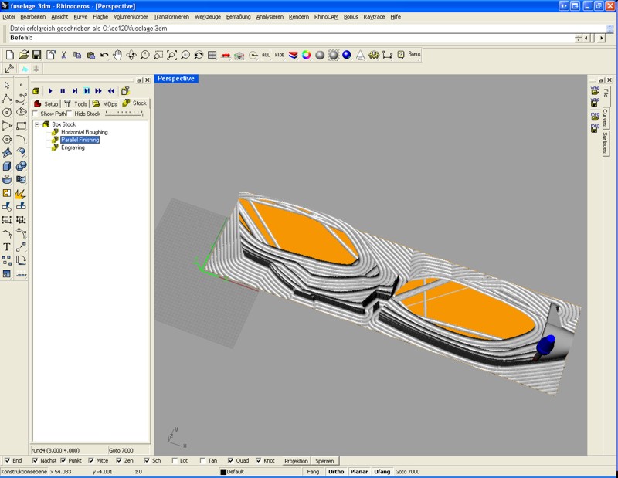Choose the Zoom Window icon
Viewport: 618px width, 478px height.
(x=158, y=55)
